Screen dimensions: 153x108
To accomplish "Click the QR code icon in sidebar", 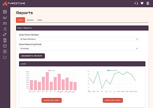I will point(5,40).
